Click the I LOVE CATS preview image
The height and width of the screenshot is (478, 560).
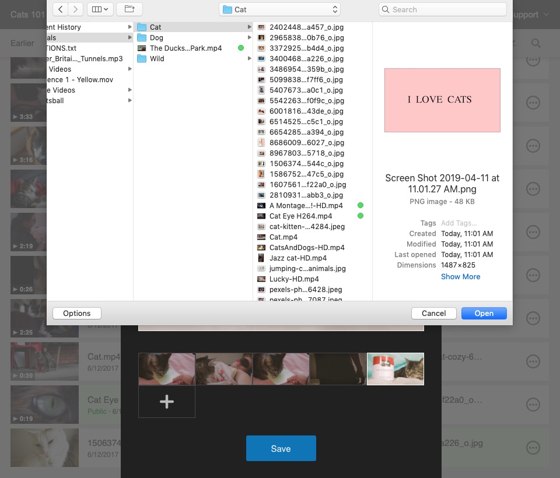442,100
